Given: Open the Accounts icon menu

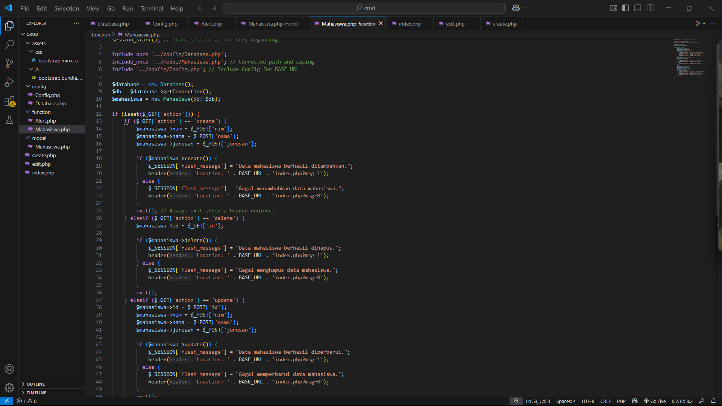Looking at the screenshot, I should 9,369.
